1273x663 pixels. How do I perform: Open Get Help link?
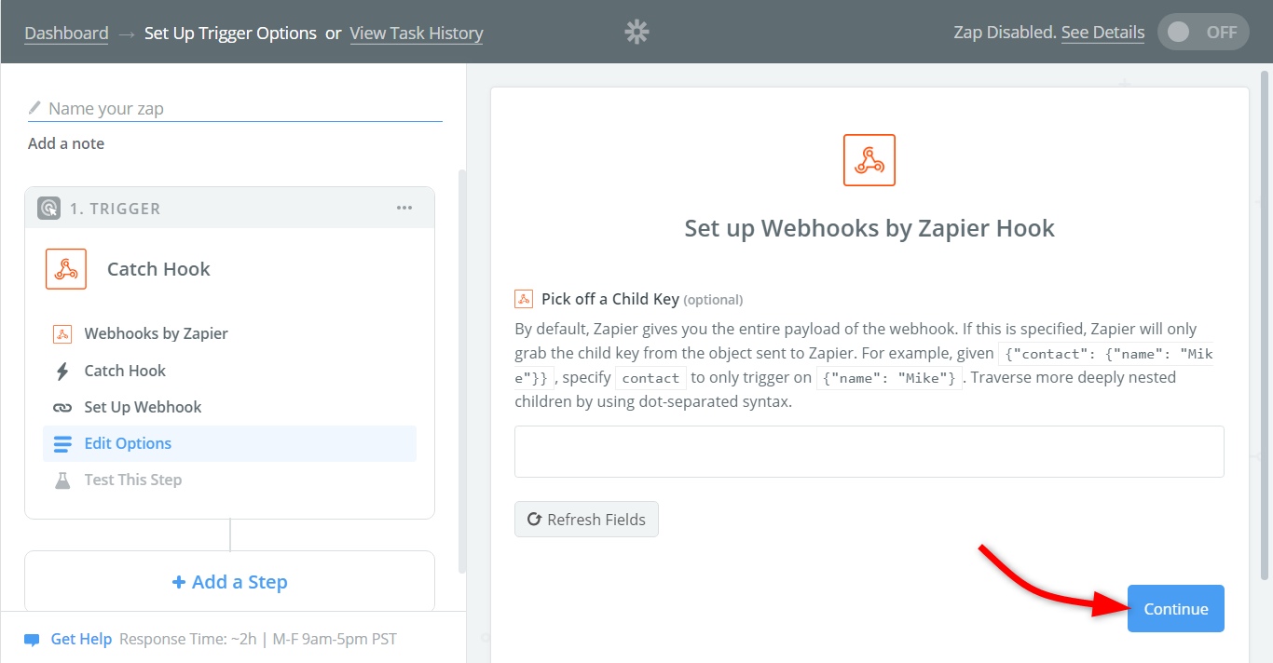[x=81, y=639]
